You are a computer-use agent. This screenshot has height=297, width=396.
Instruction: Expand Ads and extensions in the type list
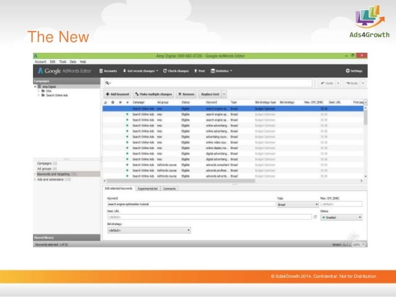pos(35,179)
